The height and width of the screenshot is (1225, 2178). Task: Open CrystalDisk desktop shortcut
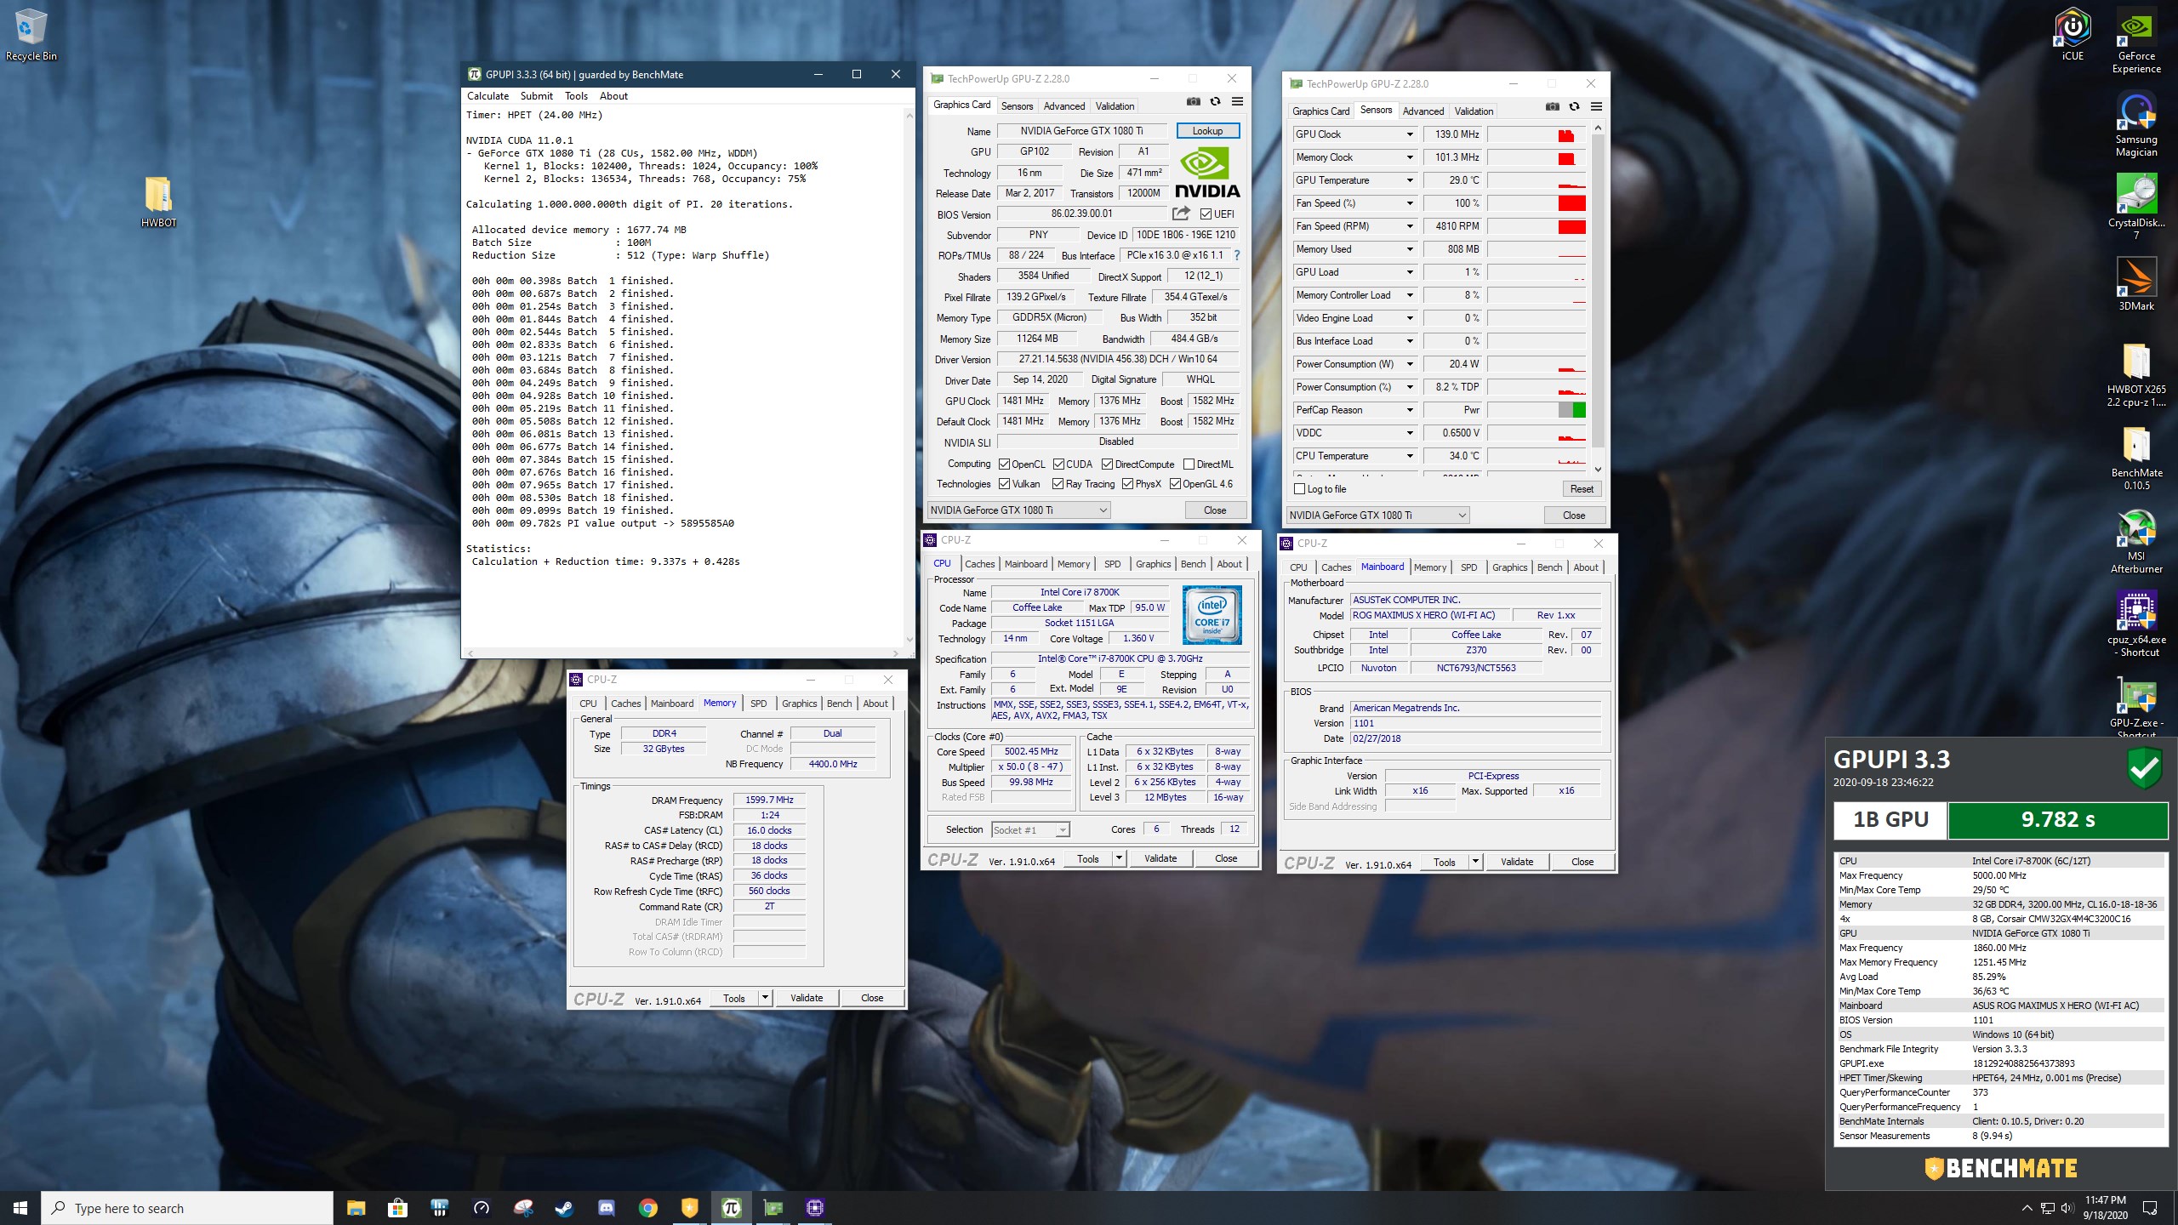(2135, 208)
